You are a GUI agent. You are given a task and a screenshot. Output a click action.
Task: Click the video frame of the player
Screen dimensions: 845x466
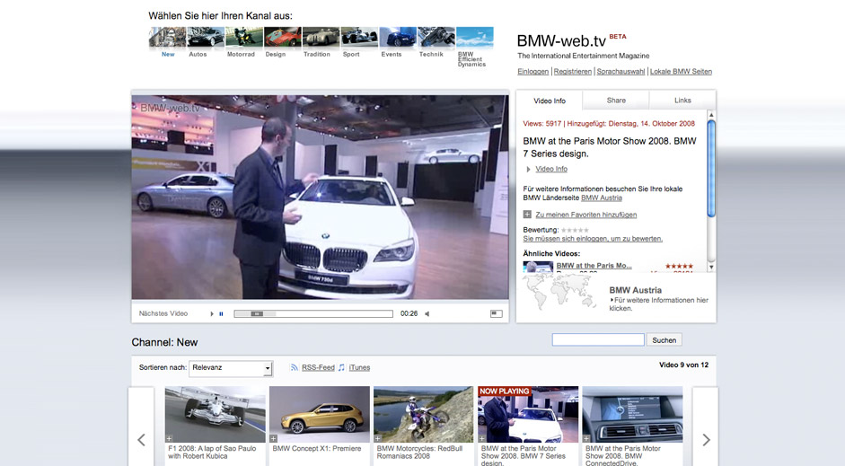pos(320,198)
